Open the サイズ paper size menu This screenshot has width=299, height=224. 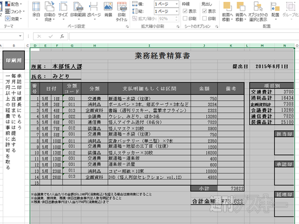point(63,11)
